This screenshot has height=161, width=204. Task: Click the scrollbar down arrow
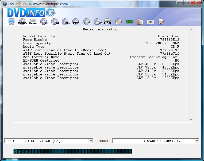pyautogui.click(x=191, y=120)
